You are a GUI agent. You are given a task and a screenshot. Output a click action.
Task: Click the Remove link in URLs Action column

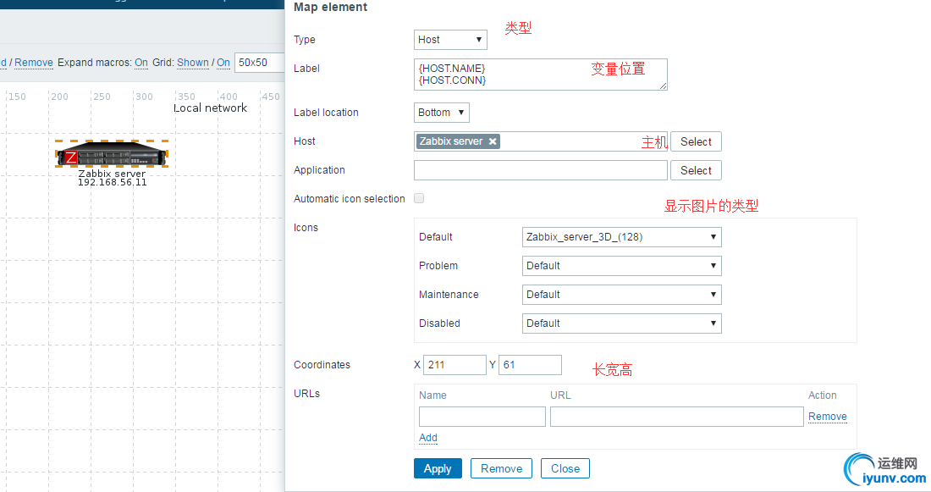828,417
